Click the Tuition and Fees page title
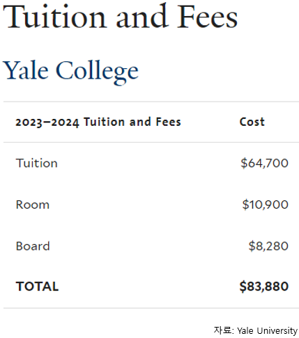 click(121, 17)
